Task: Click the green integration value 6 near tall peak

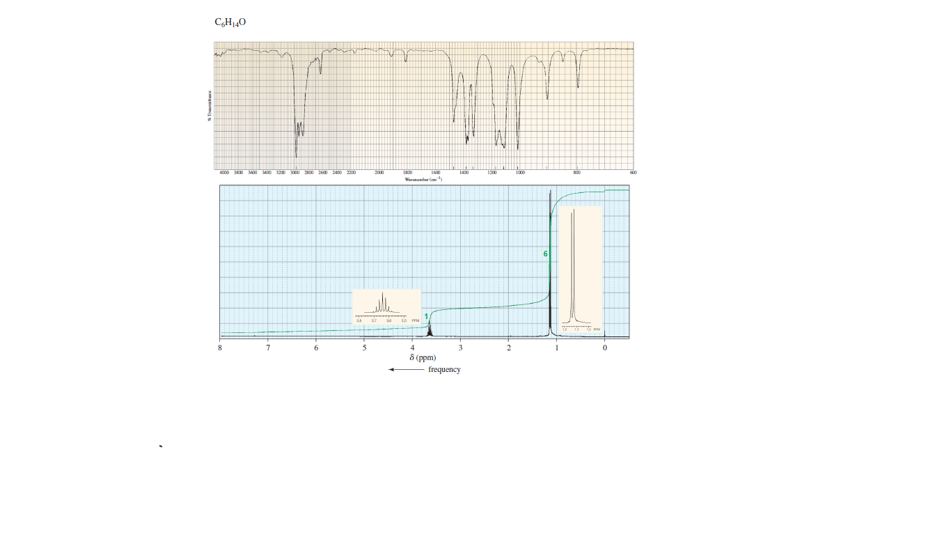Action: [x=546, y=254]
